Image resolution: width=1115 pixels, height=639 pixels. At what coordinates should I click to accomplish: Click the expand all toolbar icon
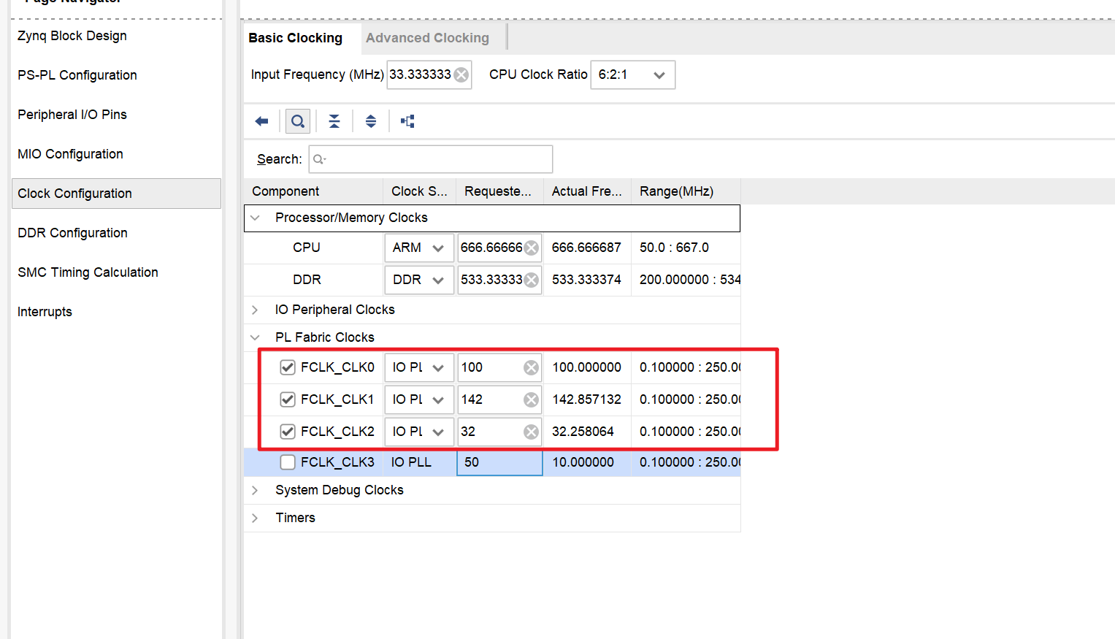371,121
